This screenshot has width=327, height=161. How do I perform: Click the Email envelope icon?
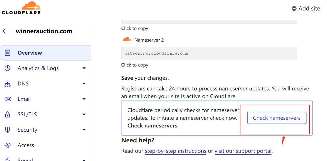pyautogui.click(x=8, y=99)
